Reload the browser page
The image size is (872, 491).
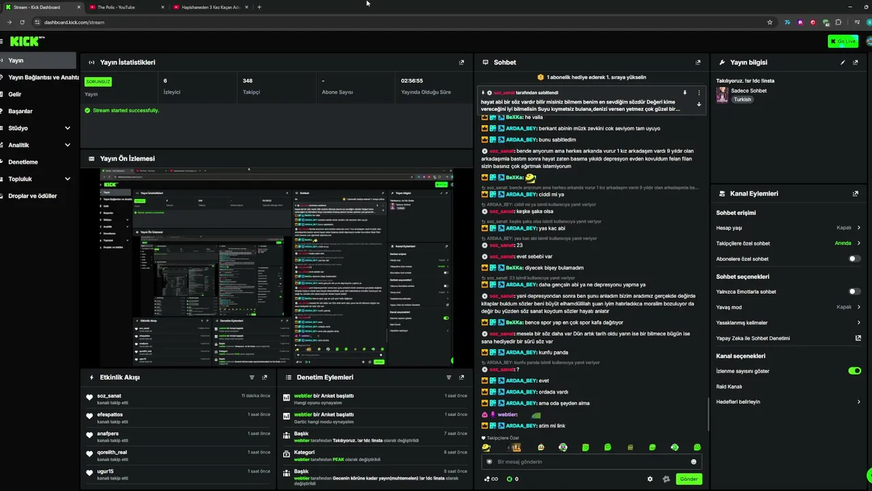22,22
